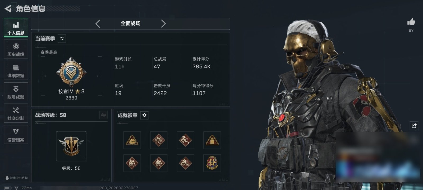Click the level 50 battlefield badge
Screen dimensions: 423x190
(x=71, y=146)
